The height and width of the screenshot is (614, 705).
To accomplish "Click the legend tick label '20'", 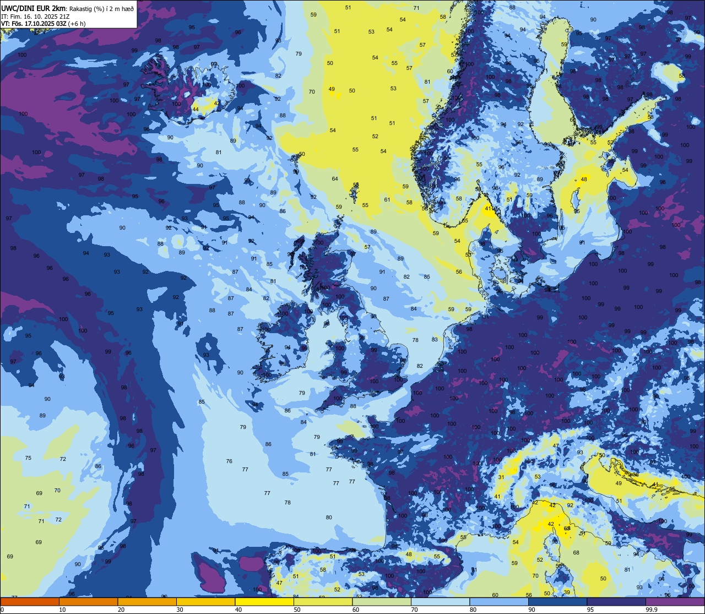I will coord(121,610).
